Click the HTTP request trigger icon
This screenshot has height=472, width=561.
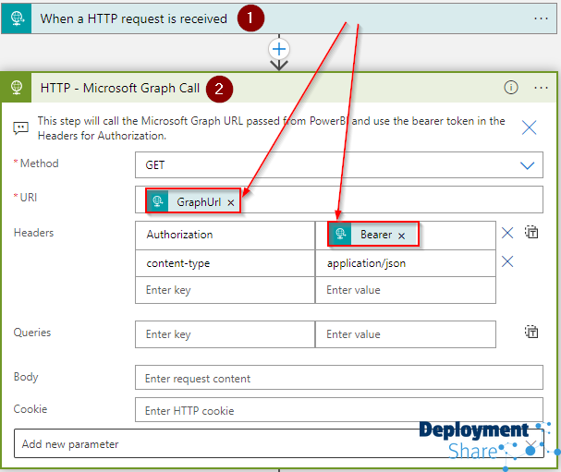coord(17,18)
